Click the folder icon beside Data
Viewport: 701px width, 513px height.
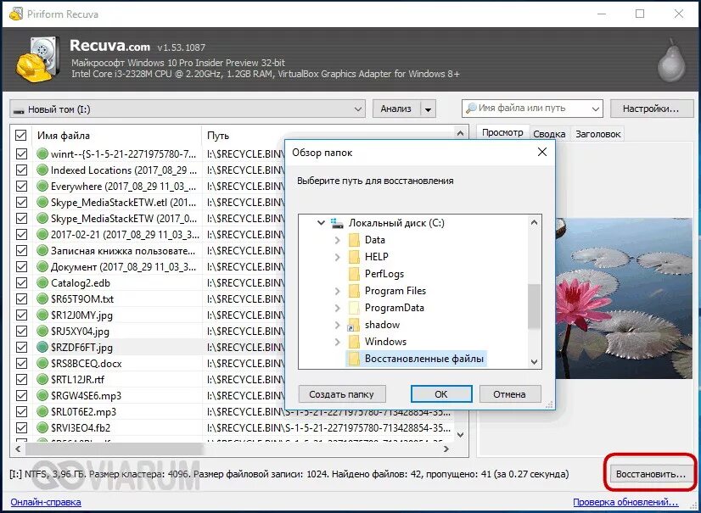(354, 240)
